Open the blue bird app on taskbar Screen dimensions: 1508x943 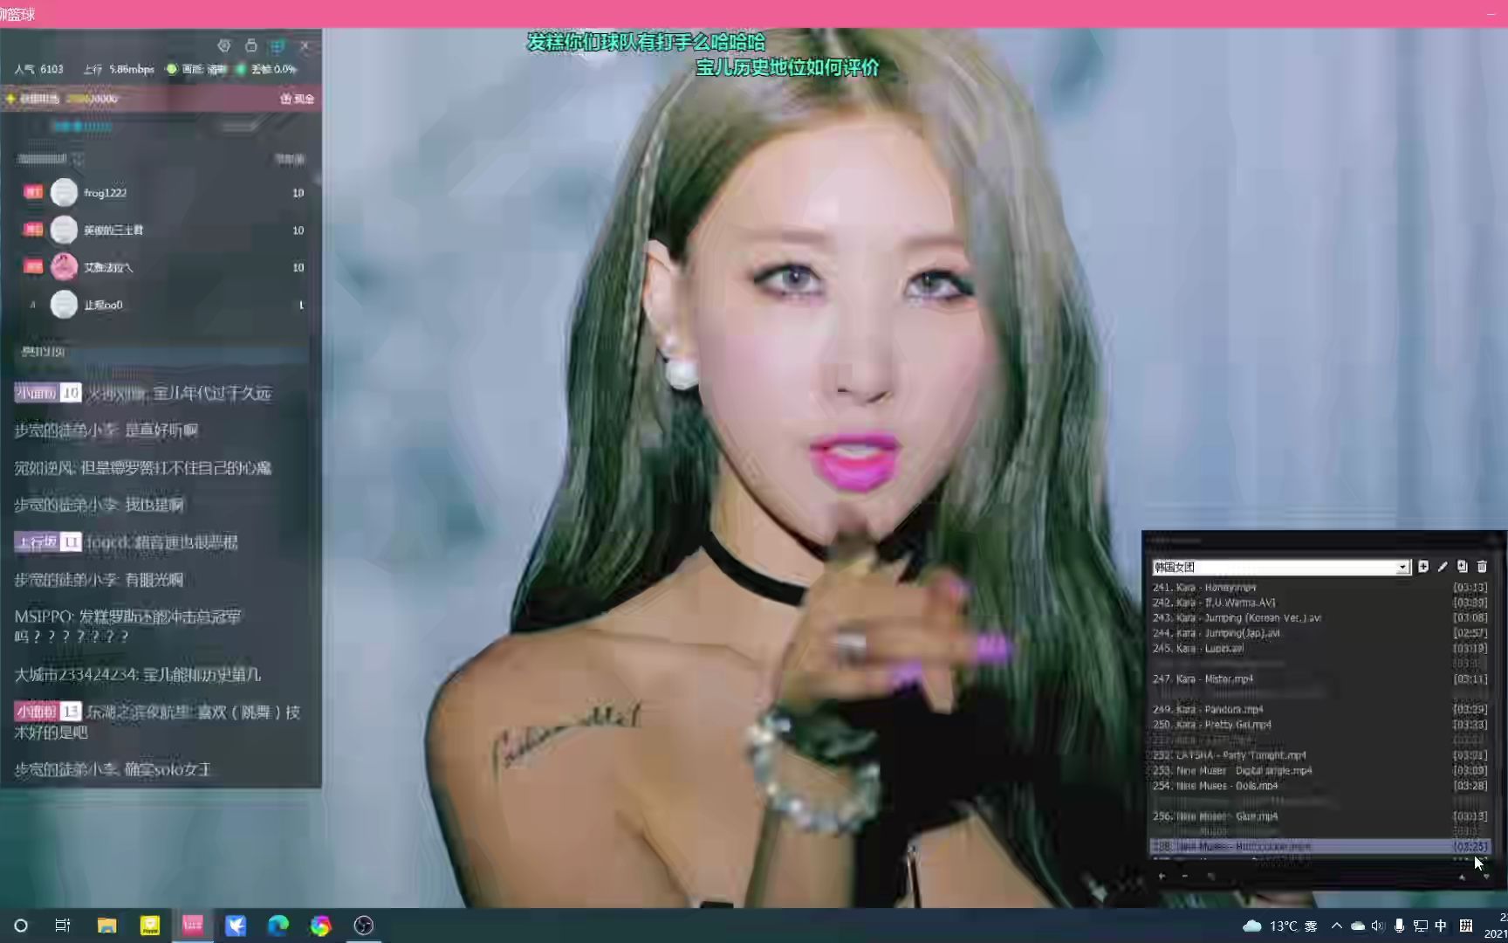[236, 926]
